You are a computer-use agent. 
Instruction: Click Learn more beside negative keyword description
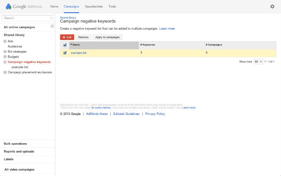167,28
